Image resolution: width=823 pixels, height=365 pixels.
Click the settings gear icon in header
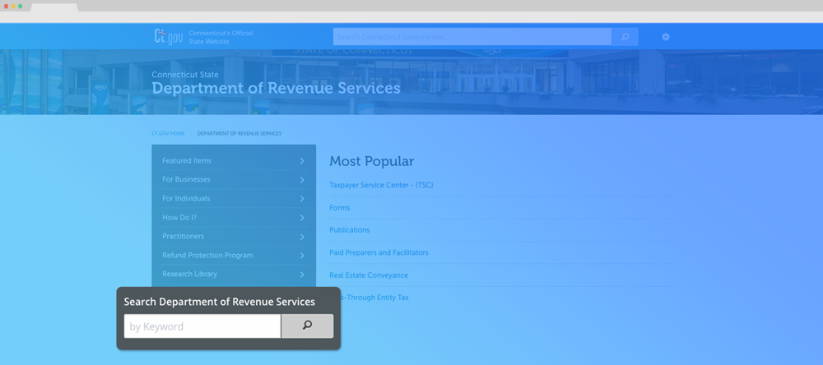click(665, 37)
